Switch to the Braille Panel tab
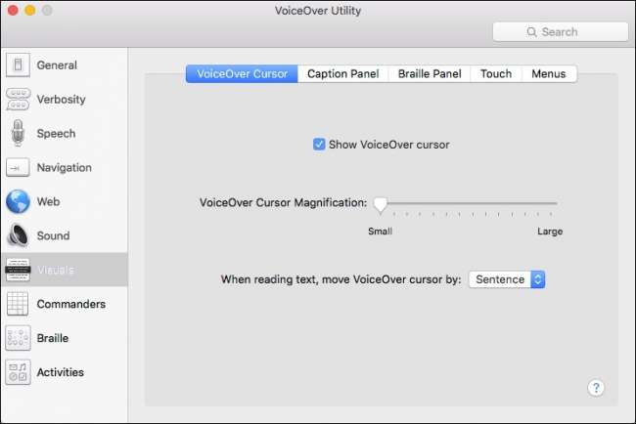Viewport: 636px width, 424px height. (429, 73)
